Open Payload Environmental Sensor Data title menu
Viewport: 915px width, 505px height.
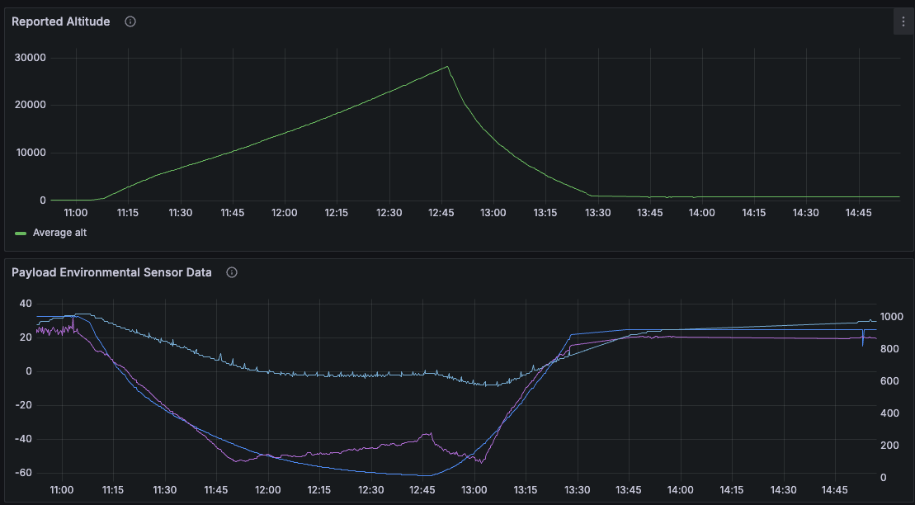pos(111,272)
